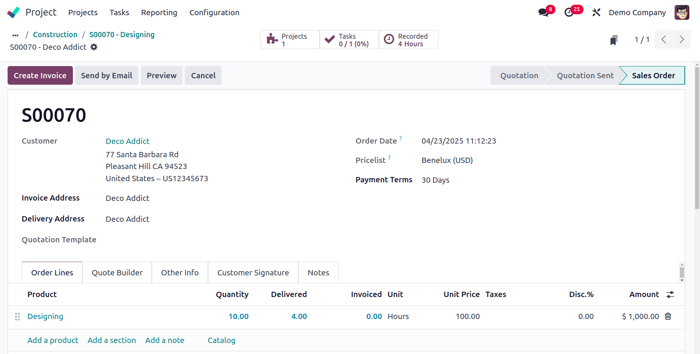Open the Reporting menu
This screenshot has width=700, height=354.
point(159,13)
